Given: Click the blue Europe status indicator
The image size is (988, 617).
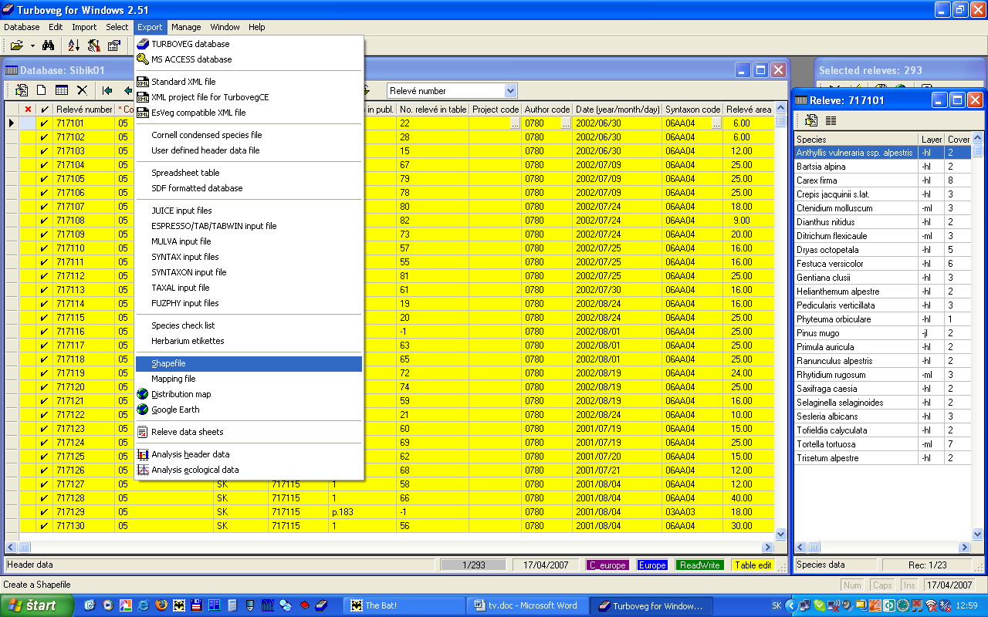Looking at the screenshot, I should pyautogui.click(x=652, y=565).
